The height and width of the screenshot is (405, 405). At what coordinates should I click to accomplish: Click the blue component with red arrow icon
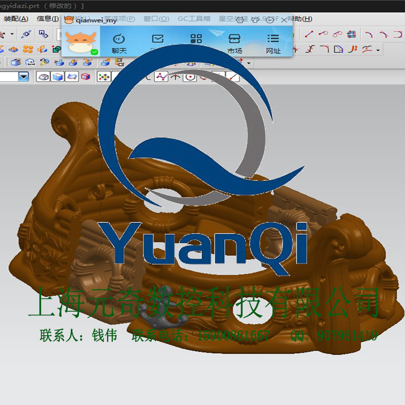click(x=59, y=62)
